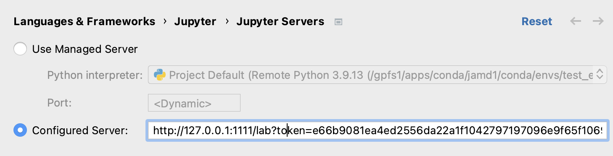Click the Port field showing Dynamic
The image size is (613, 156).
[194, 103]
